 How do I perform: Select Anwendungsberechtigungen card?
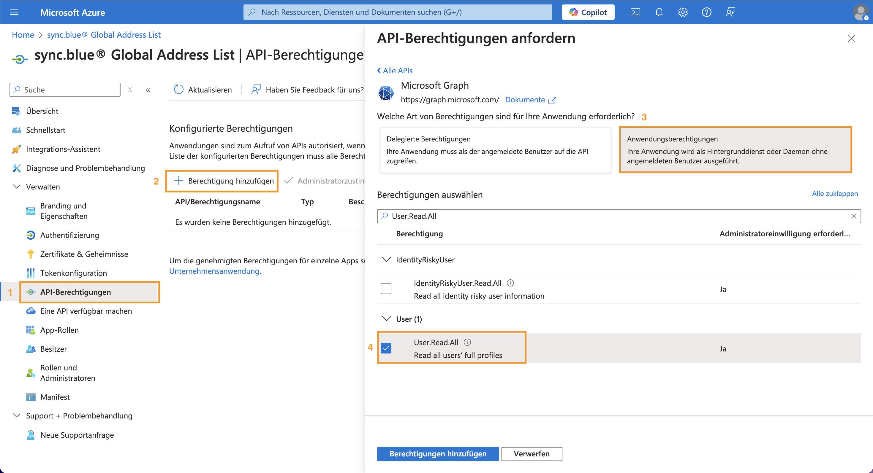pos(736,150)
